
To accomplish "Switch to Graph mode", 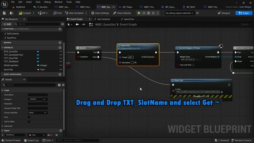I will [244, 13].
